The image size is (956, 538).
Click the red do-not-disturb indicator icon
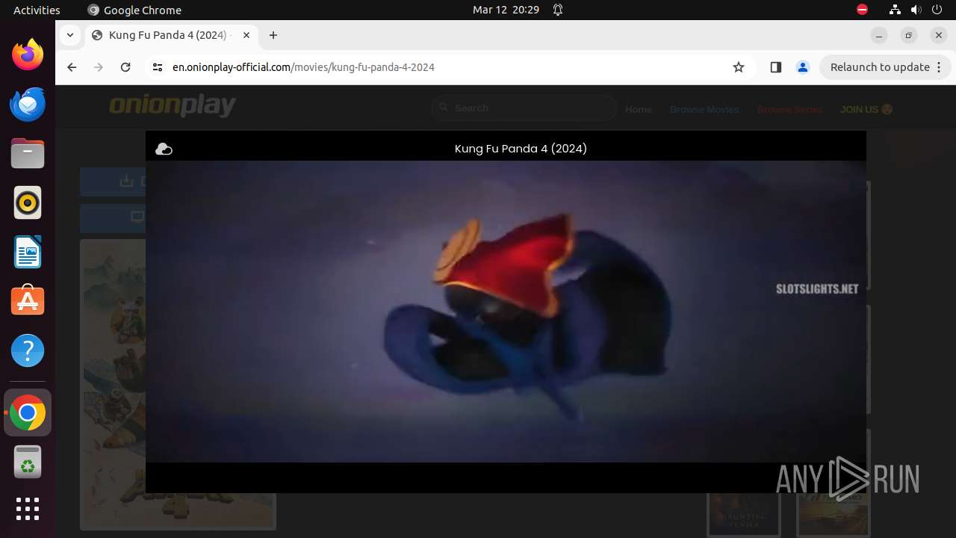click(862, 10)
